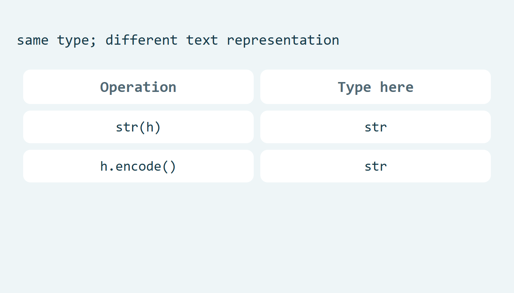This screenshot has height=293, width=514.
Task: Click the empty area below the table
Action: (257, 238)
